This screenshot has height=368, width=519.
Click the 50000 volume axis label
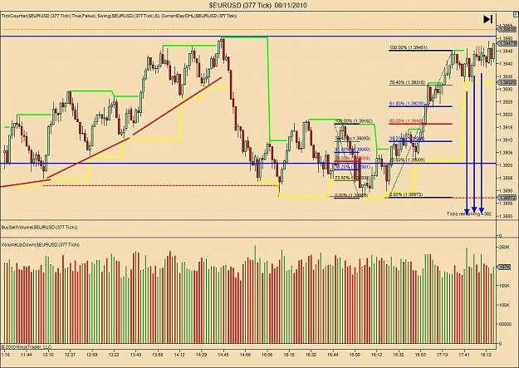tap(505, 324)
